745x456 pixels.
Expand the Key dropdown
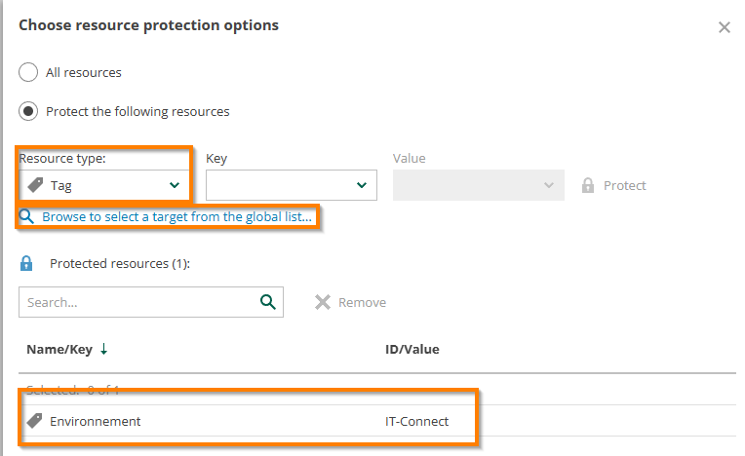(x=291, y=185)
